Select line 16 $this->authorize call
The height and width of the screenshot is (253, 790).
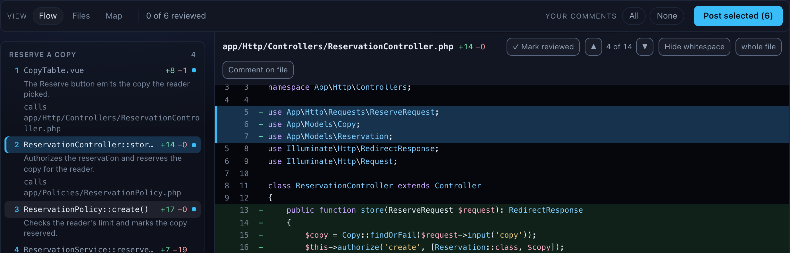click(502, 247)
